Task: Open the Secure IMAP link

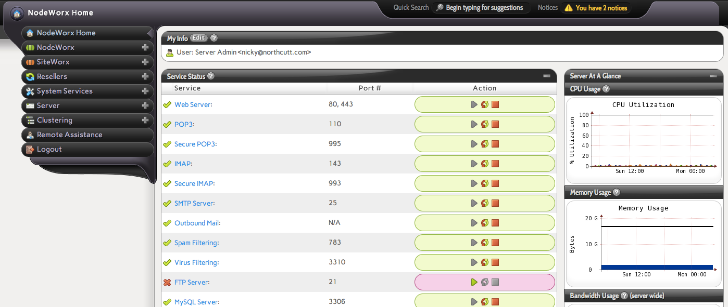Action: pyautogui.click(x=194, y=183)
